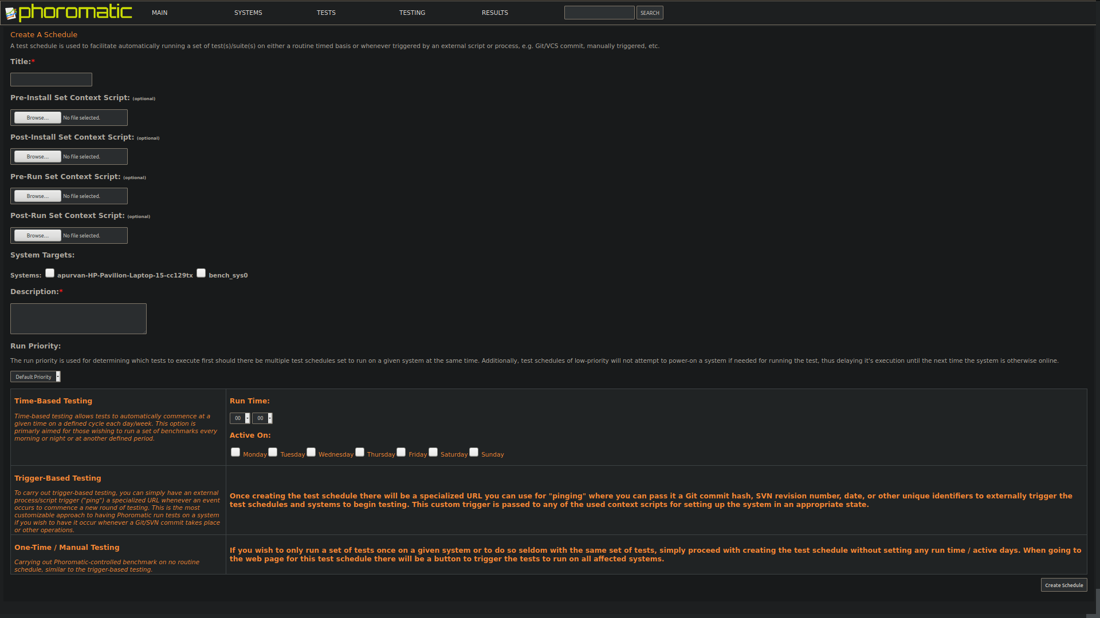The image size is (1100, 618).
Task: Browse for Pre-Install Set Context Script
Action: click(x=37, y=117)
